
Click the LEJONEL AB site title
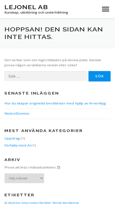[26, 7]
